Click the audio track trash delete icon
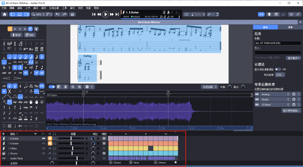The image size is (303, 167). [66, 87]
